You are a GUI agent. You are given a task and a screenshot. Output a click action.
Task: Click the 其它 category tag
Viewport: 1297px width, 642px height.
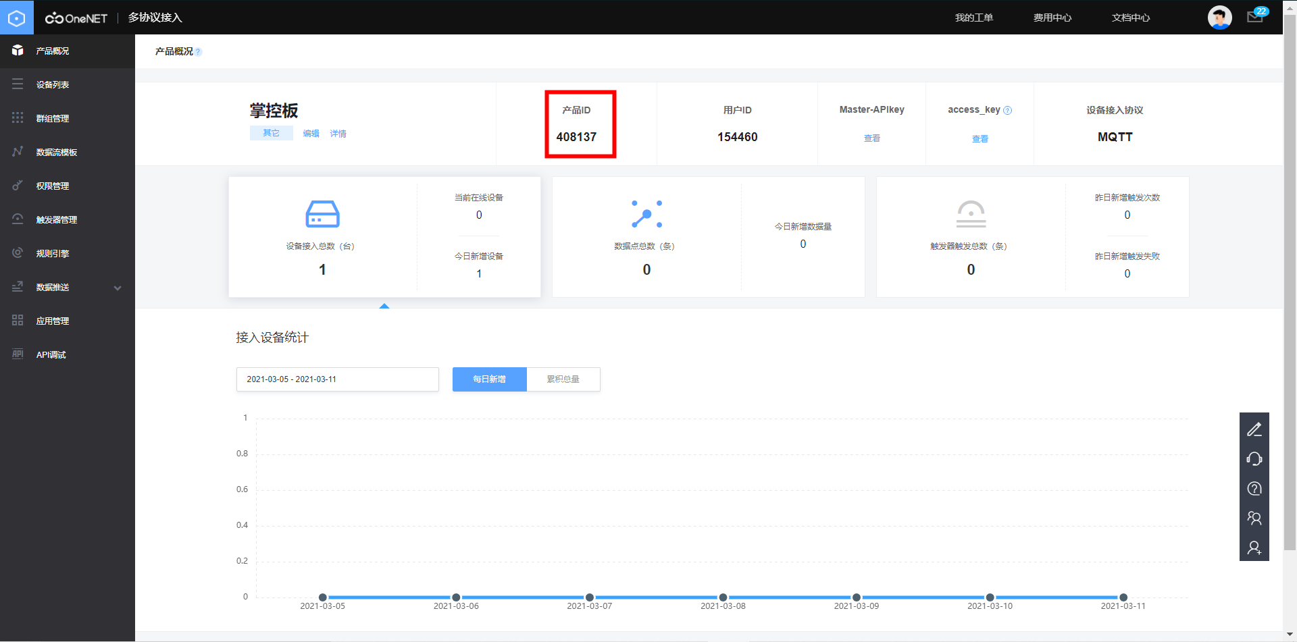point(271,133)
